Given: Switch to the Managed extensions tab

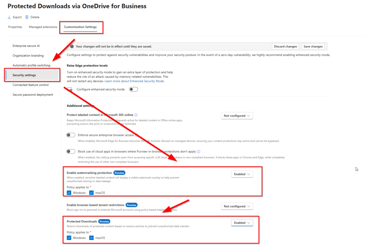Looking at the screenshot, I should 43,27.
